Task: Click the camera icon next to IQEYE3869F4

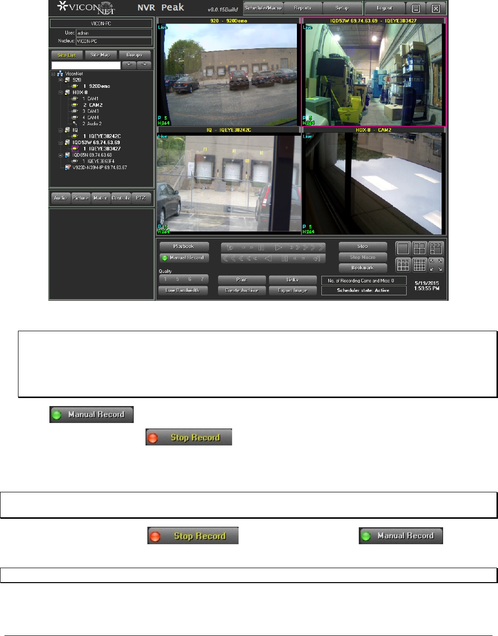Action: point(75,161)
